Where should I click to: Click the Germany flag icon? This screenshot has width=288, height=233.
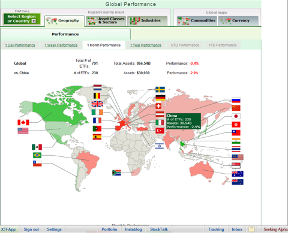coord(160,98)
